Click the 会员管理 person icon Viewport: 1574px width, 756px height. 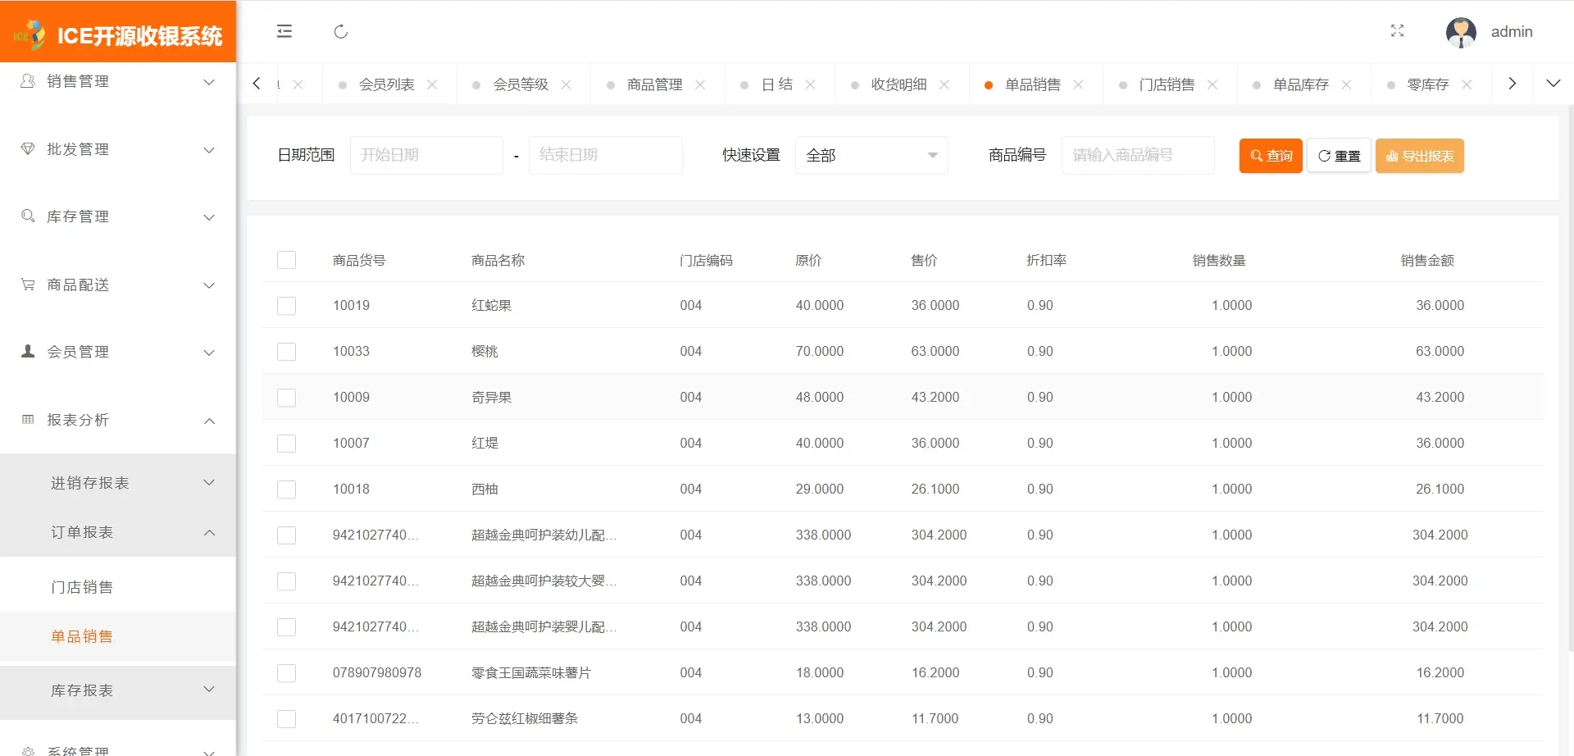(28, 351)
